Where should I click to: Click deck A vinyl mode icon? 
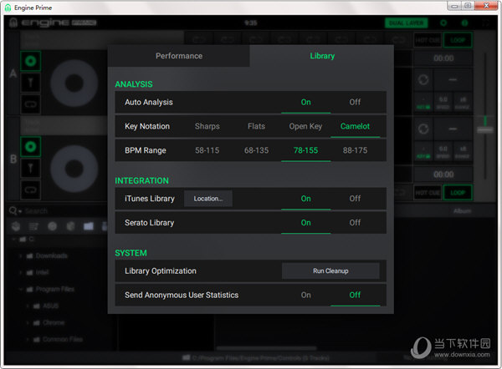click(31, 61)
